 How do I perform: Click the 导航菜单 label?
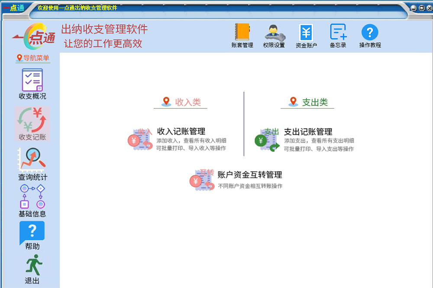click(x=36, y=58)
